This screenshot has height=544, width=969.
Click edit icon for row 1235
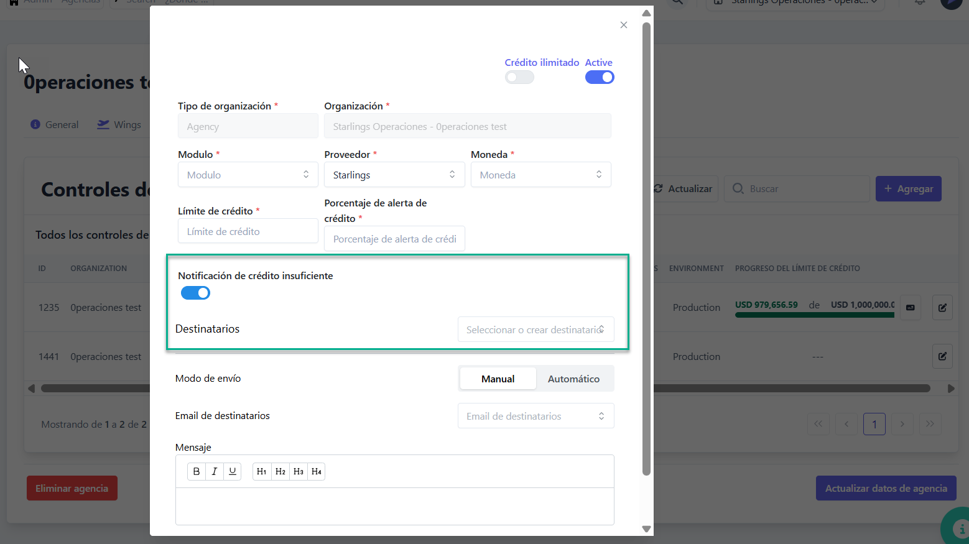click(942, 308)
